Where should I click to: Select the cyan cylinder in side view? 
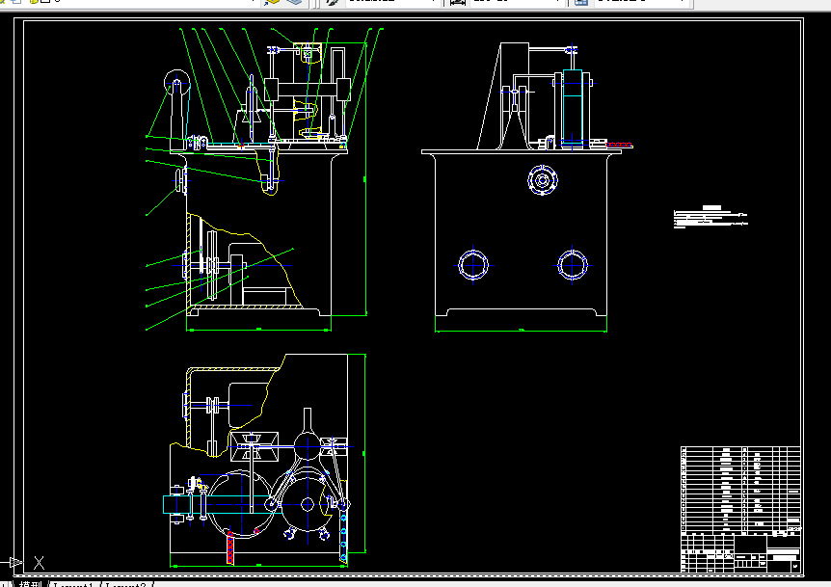click(x=573, y=108)
